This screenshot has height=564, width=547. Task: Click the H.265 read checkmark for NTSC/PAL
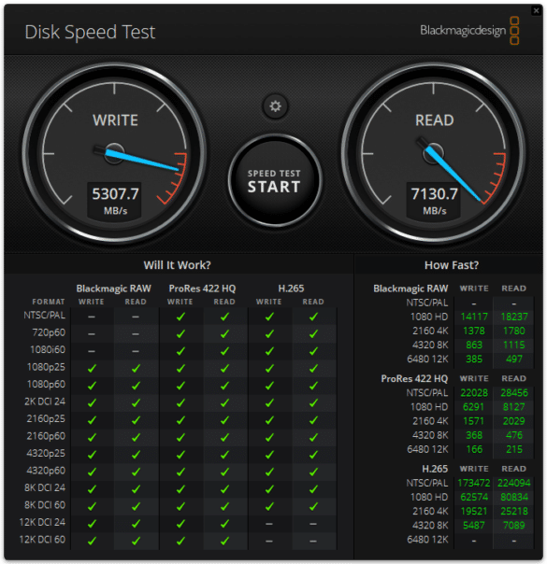click(313, 317)
